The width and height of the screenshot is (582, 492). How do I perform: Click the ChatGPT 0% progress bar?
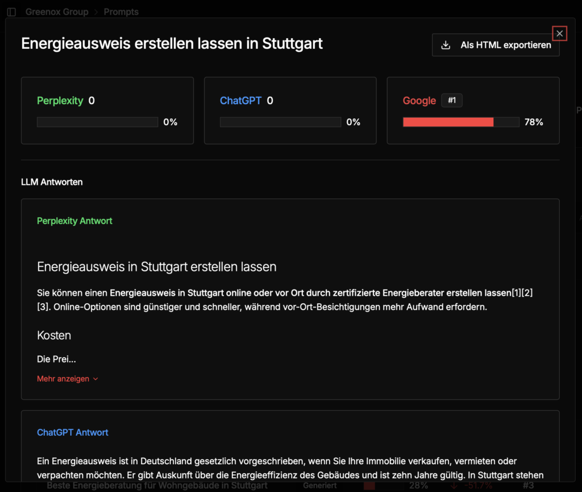point(280,122)
